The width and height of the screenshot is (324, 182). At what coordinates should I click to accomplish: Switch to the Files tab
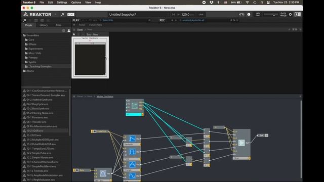click(59, 25)
